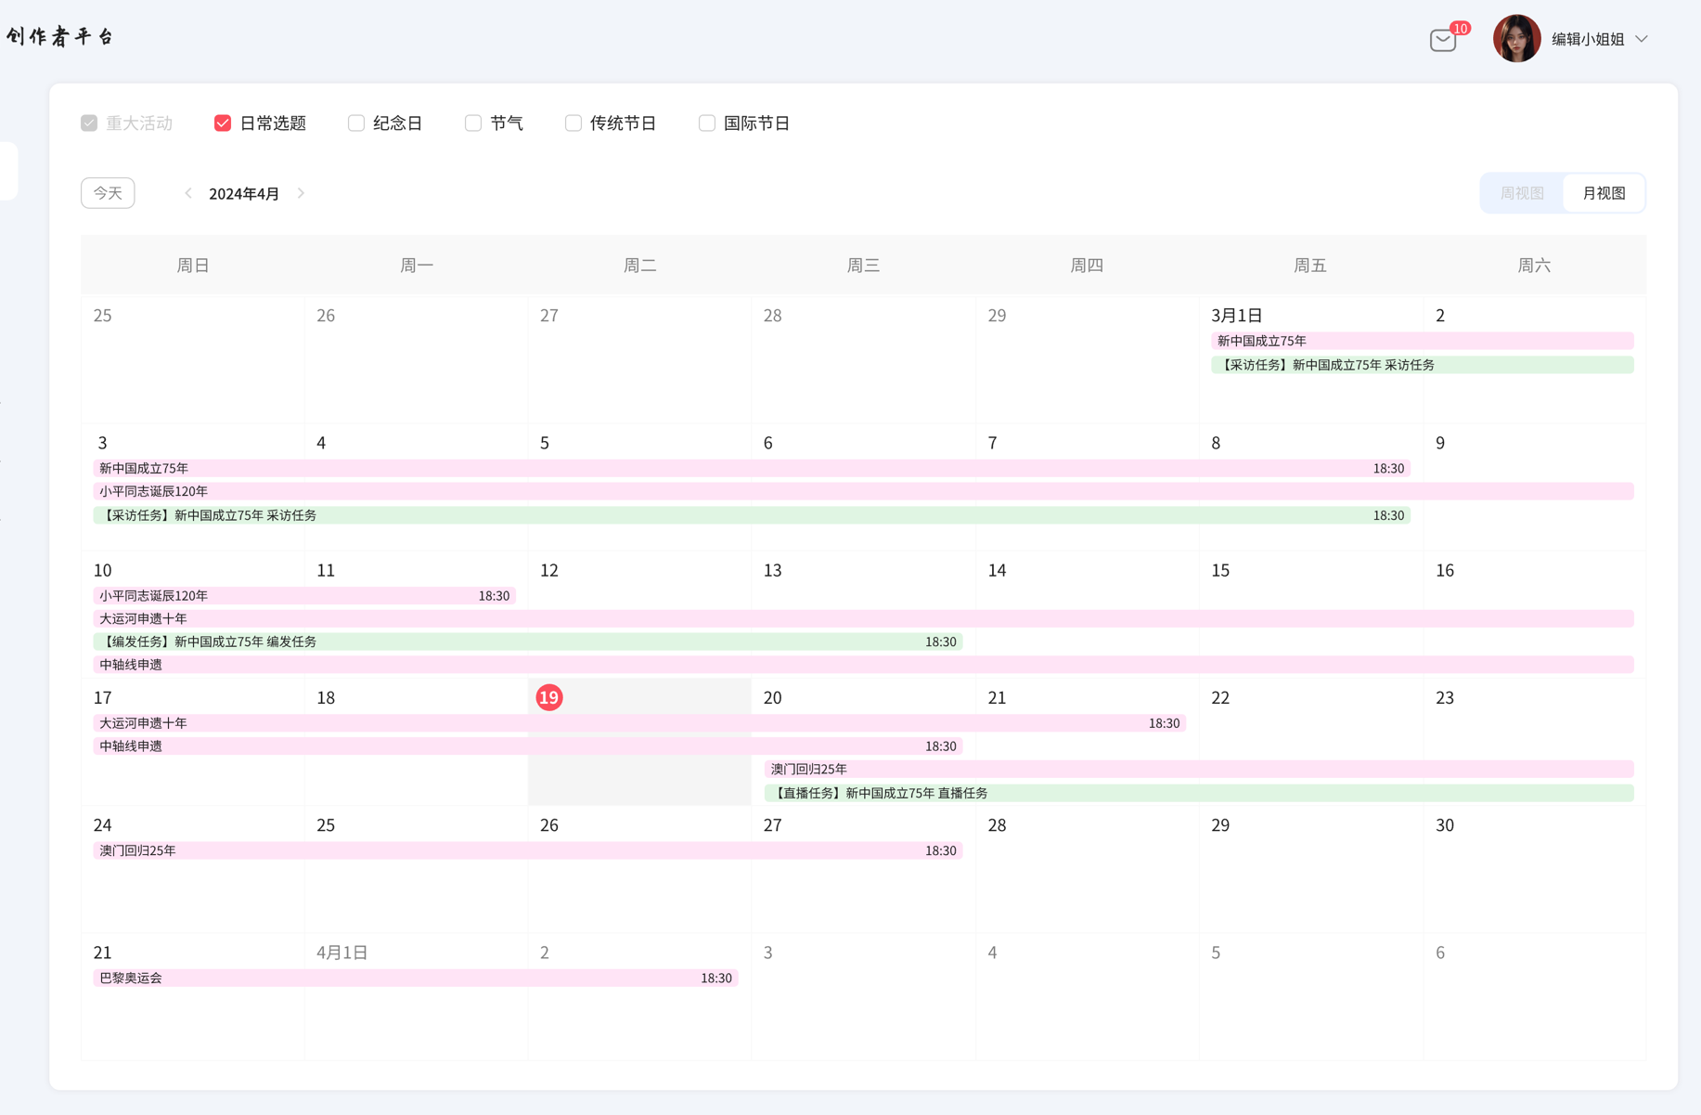Tick the 传统节日 checkbox
Viewport: 1701px width, 1115px height.
coord(573,123)
